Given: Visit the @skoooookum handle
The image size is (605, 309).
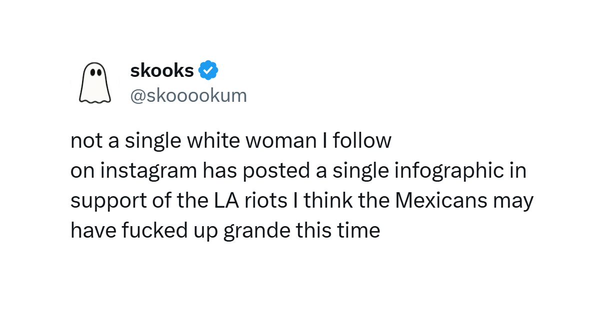Looking at the screenshot, I should (x=188, y=95).
